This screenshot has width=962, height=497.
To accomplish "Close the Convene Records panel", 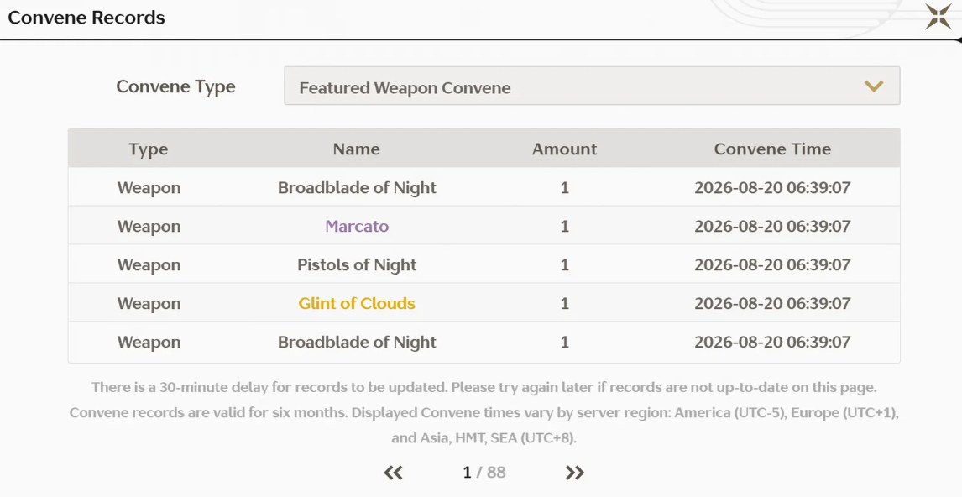I will tap(938, 17).
